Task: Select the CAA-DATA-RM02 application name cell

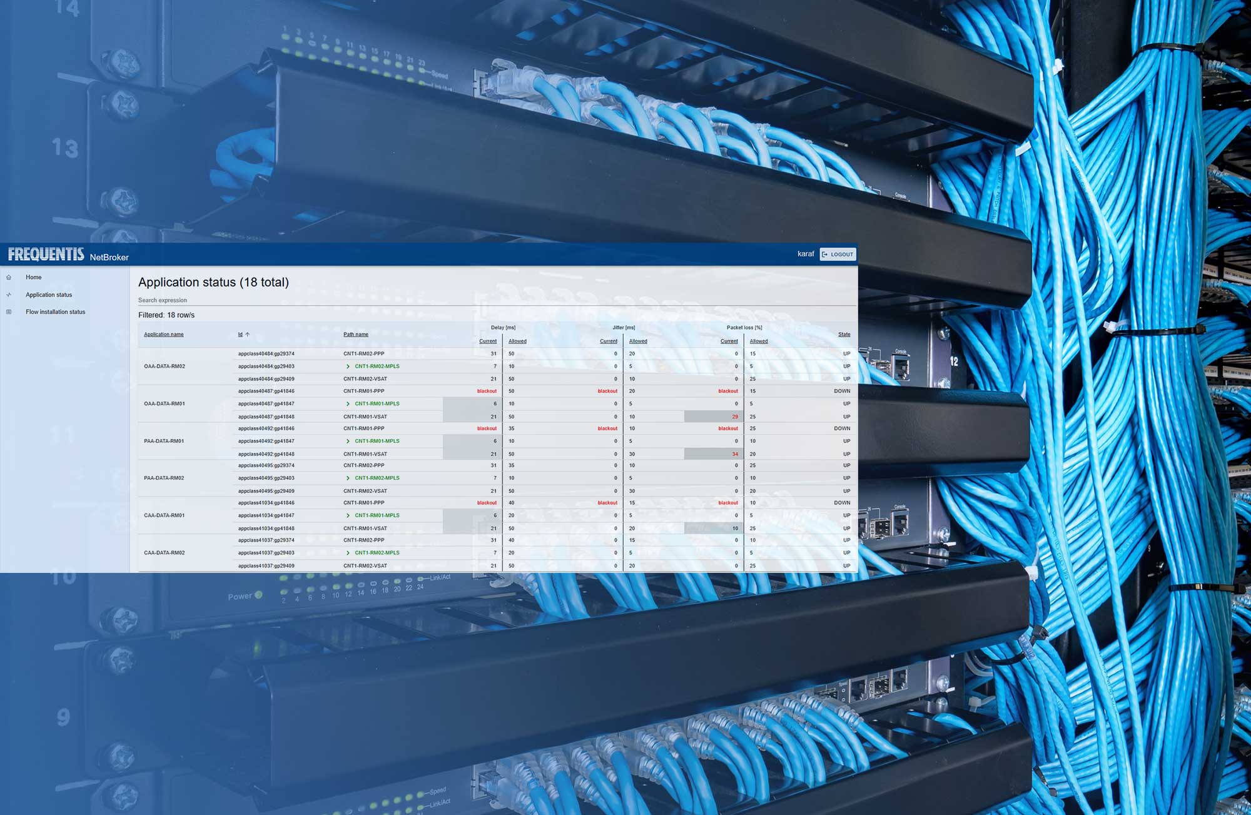Action: 165,553
